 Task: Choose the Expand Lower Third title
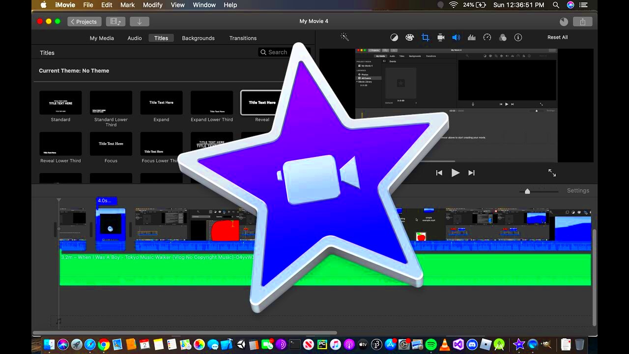[x=212, y=103]
